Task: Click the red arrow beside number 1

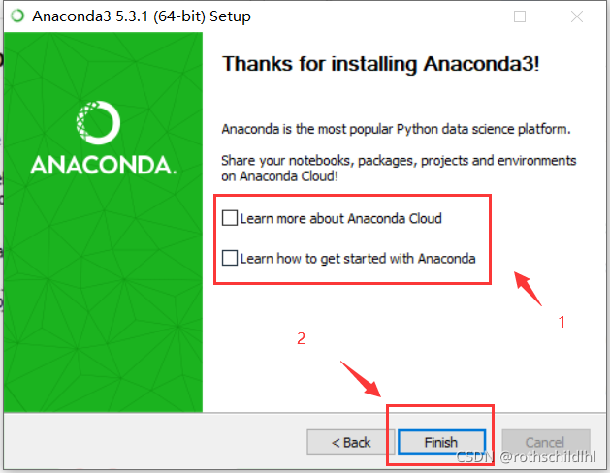Action: pyautogui.click(x=528, y=288)
